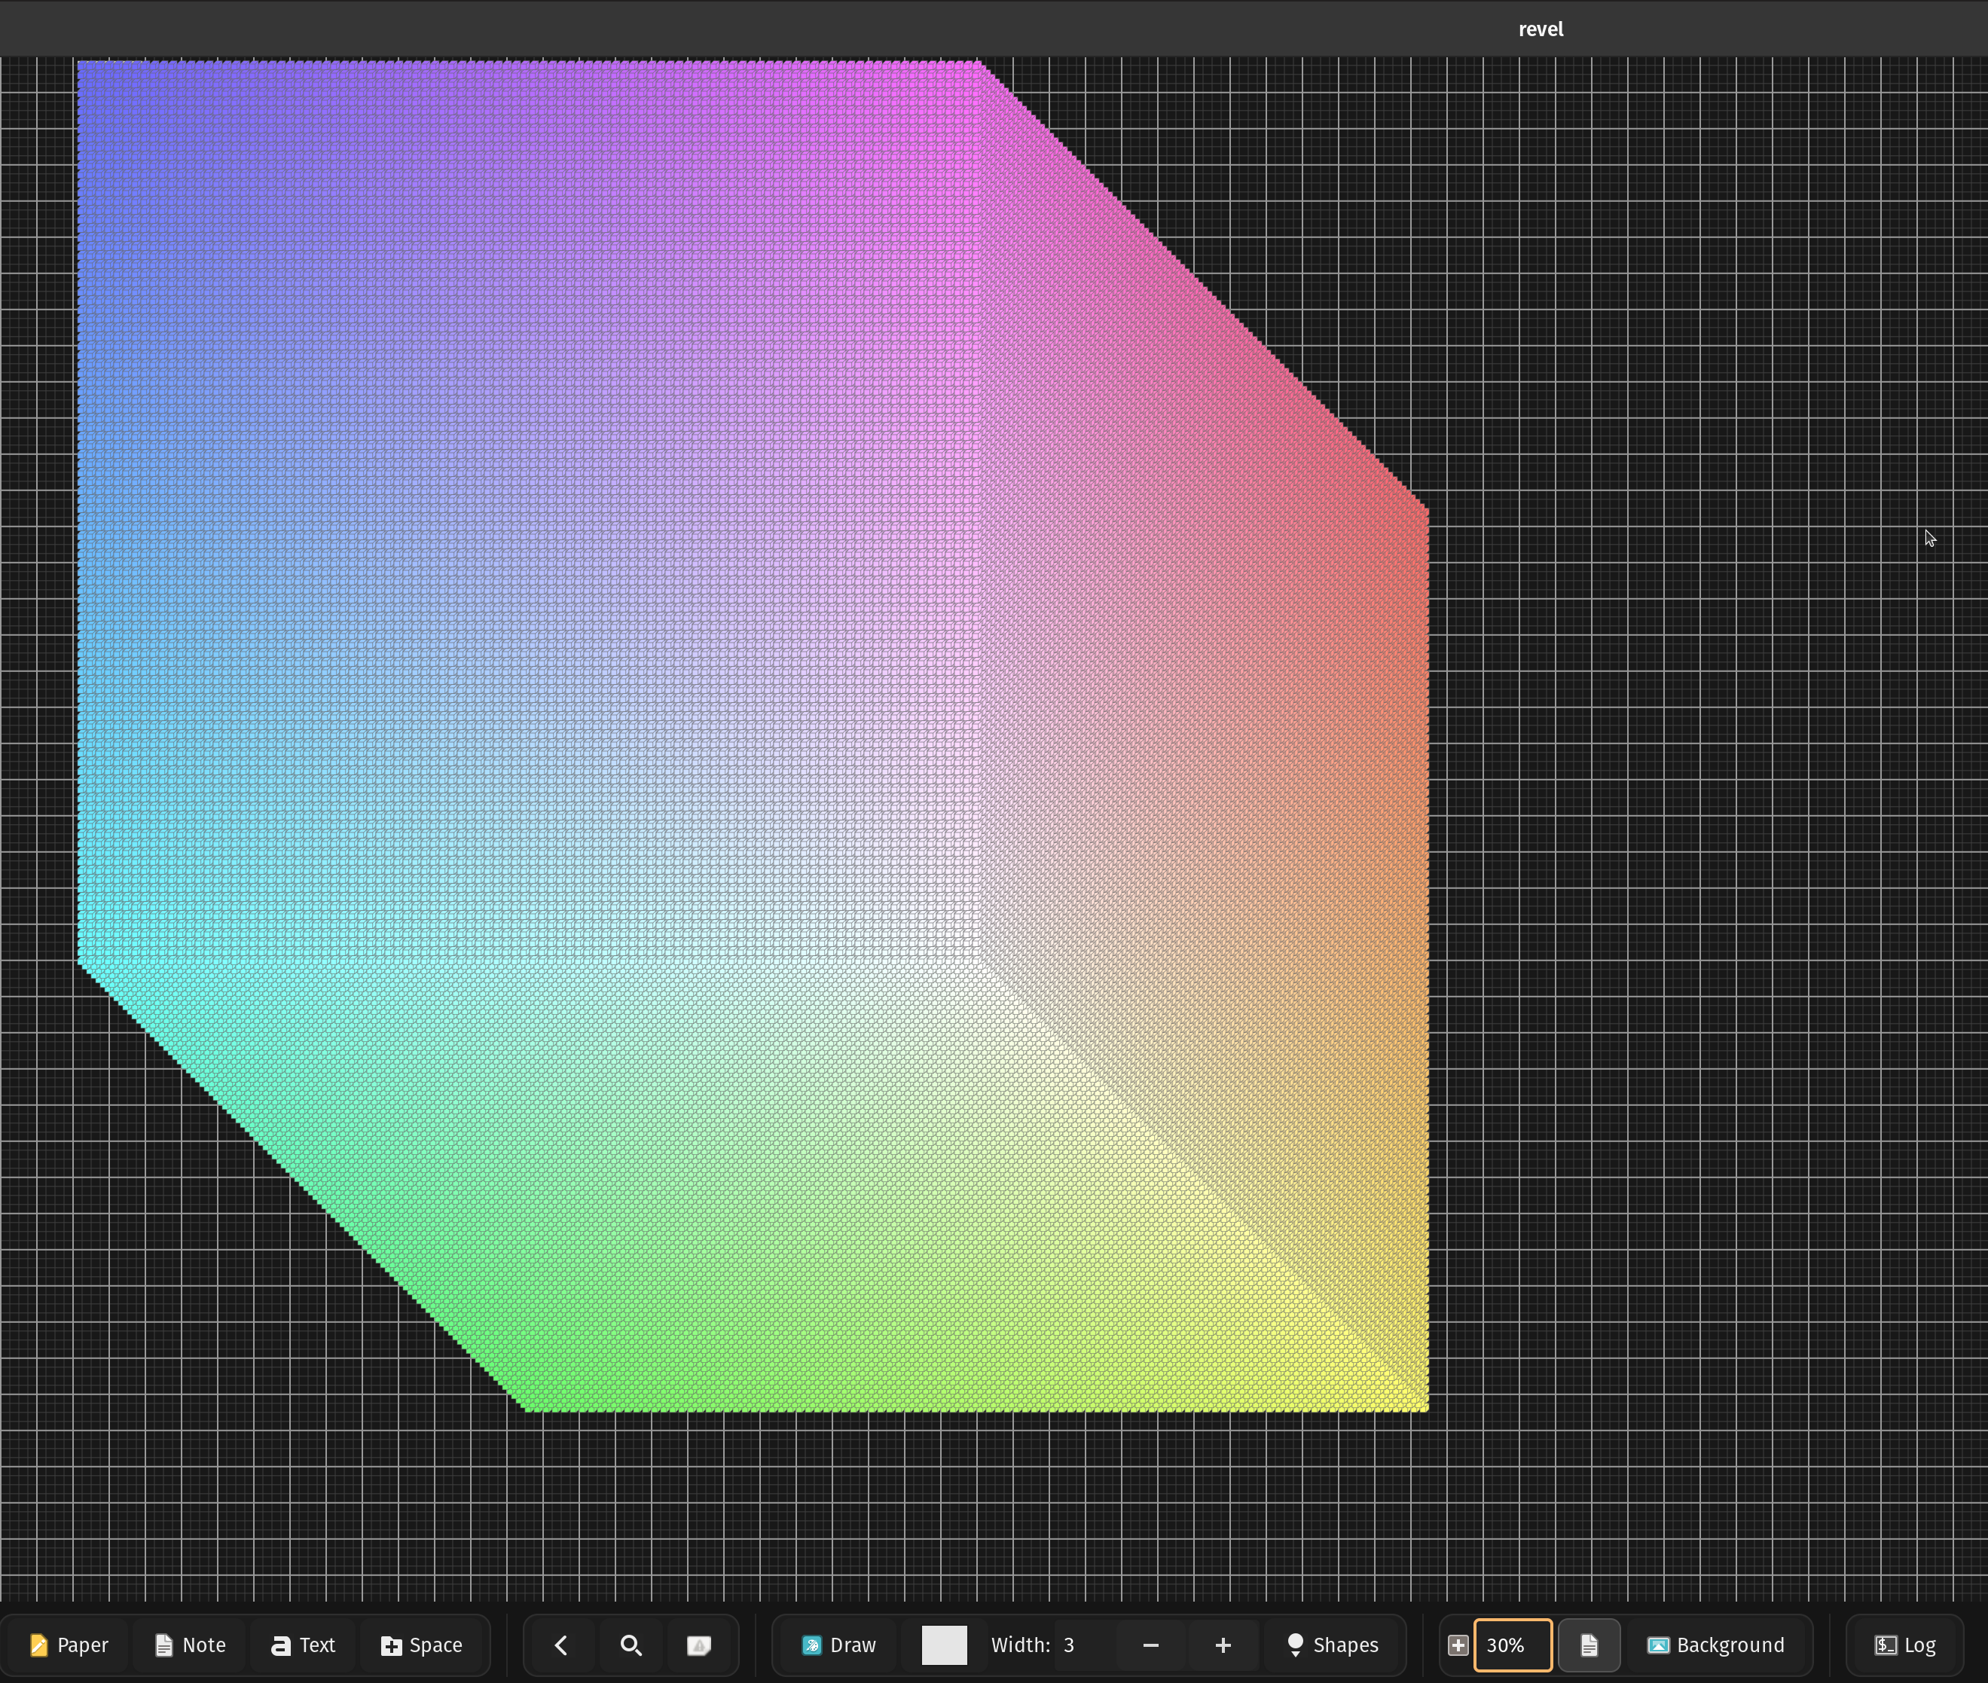Click the revel window title
This screenshot has height=1683, width=1988.
[1540, 29]
